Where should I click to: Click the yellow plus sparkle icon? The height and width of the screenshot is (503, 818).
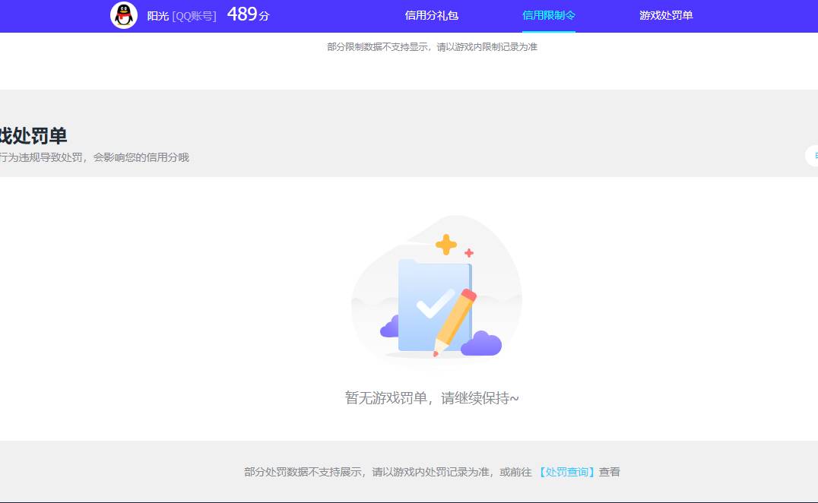point(445,245)
